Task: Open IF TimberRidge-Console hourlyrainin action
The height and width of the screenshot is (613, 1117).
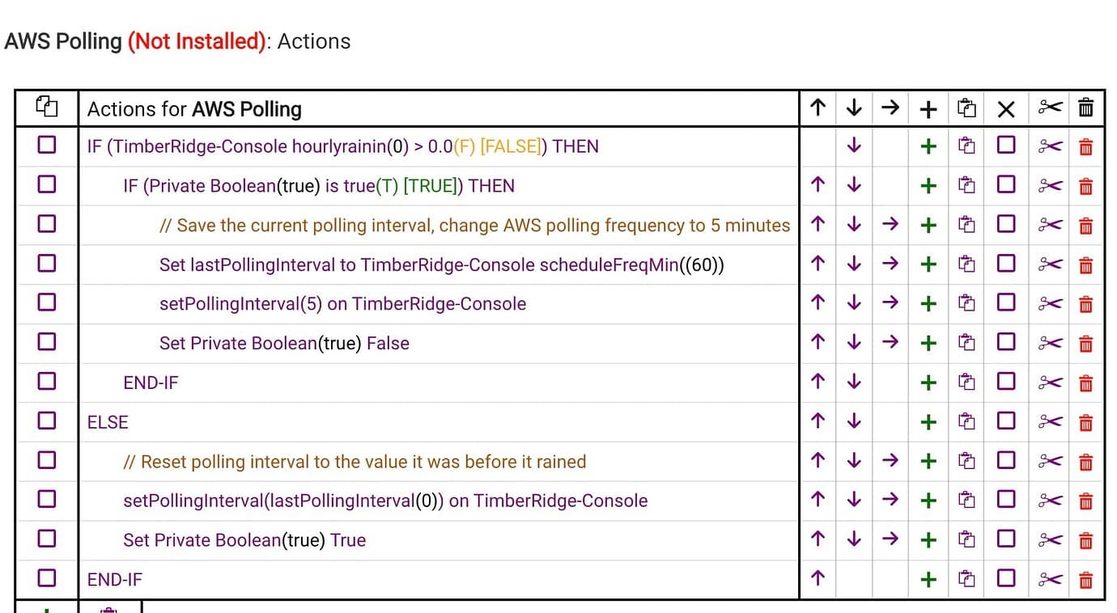Action: (x=343, y=146)
